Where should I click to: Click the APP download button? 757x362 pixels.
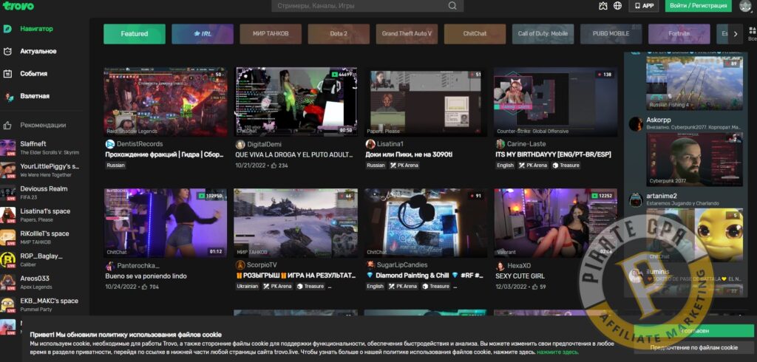tap(644, 6)
